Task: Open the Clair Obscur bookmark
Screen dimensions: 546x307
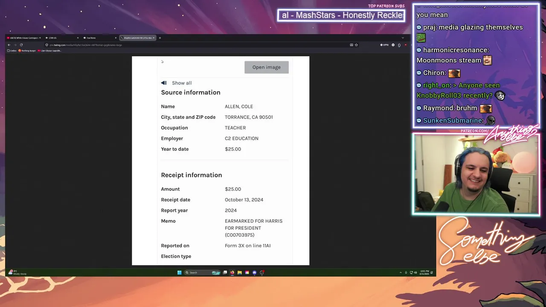Action: (49, 51)
